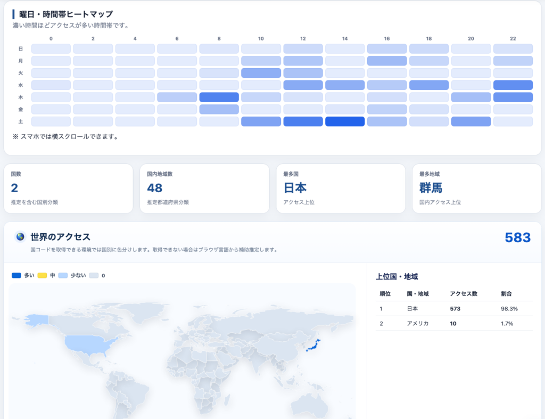Click the 月 row label in heatmap
This screenshot has height=419, width=545.
click(x=21, y=61)
